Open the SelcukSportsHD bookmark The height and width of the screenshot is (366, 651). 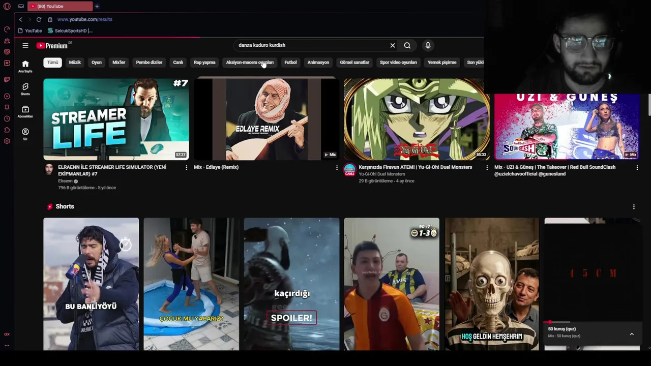point(70,30)
